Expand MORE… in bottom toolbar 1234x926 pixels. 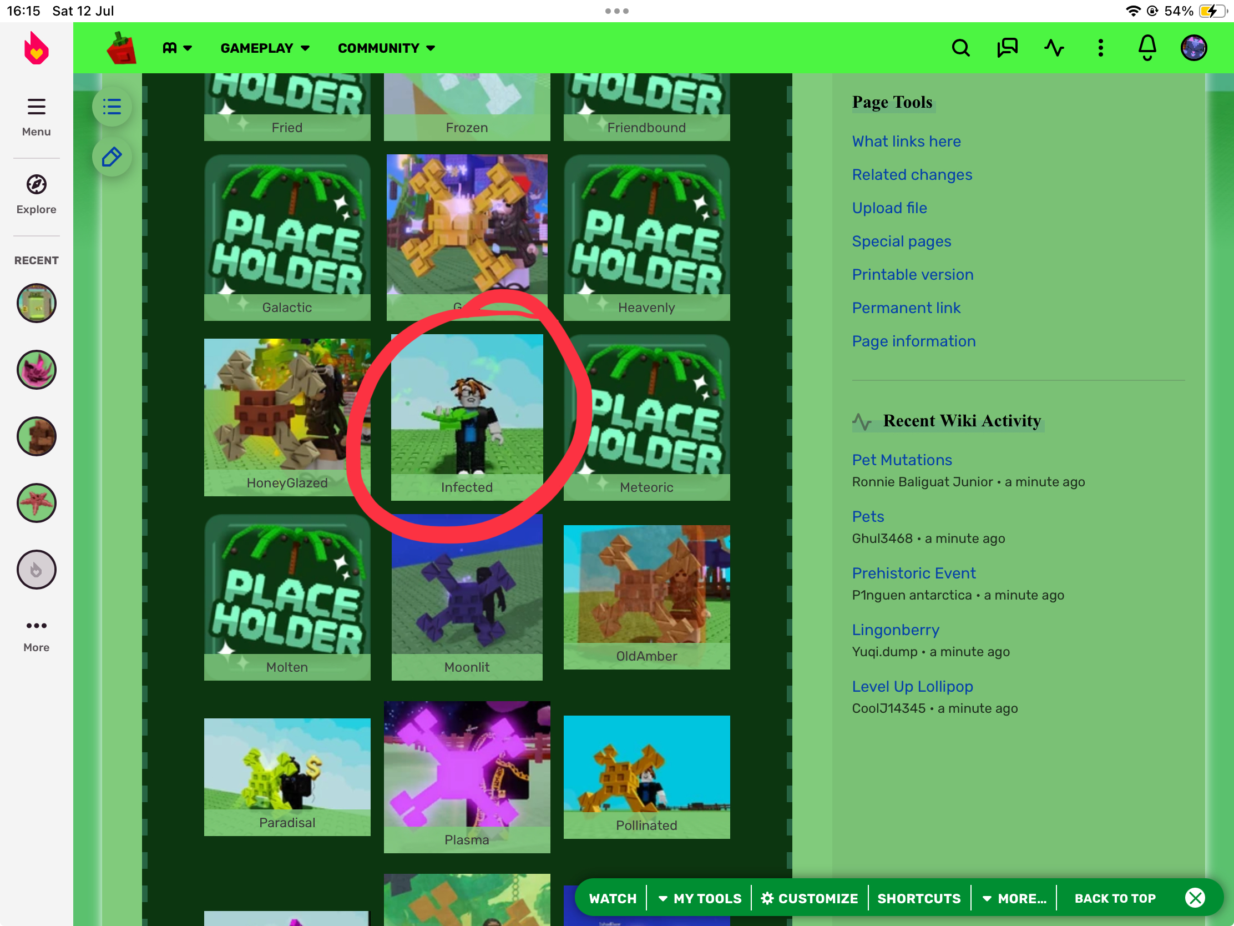point(1014,898)
